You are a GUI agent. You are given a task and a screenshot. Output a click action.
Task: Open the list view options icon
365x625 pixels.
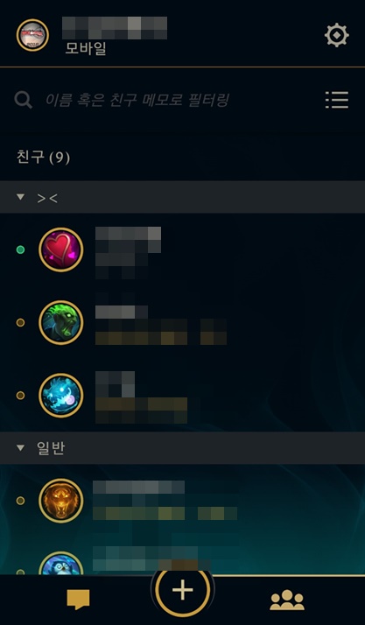tap(337, 100)
